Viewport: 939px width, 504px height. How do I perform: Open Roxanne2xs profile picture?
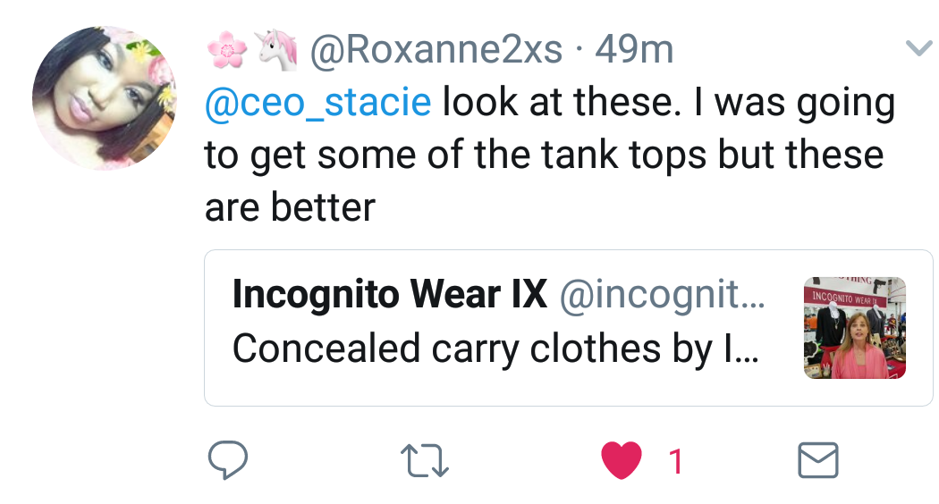104,98
